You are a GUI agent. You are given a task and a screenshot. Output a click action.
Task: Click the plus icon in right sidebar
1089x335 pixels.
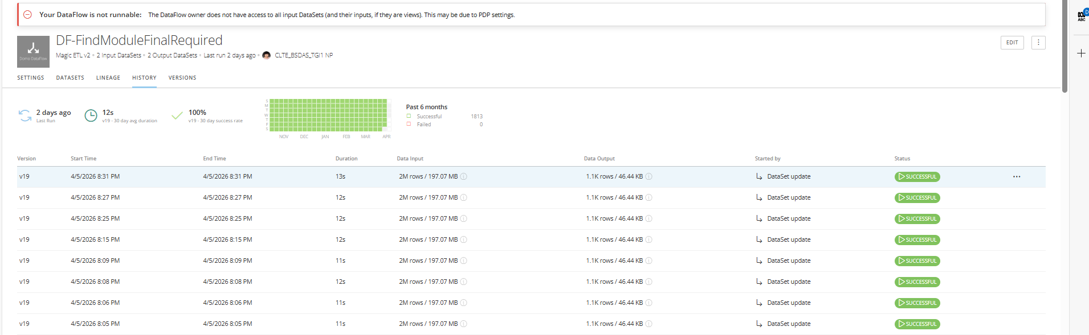coord(1081,53)
